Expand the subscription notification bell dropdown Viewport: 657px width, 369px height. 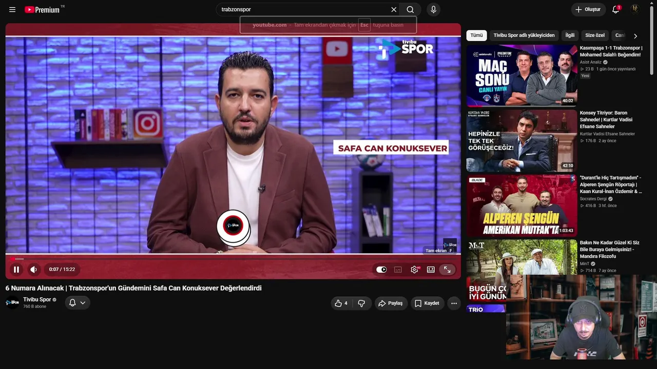(x=78, y=303)
